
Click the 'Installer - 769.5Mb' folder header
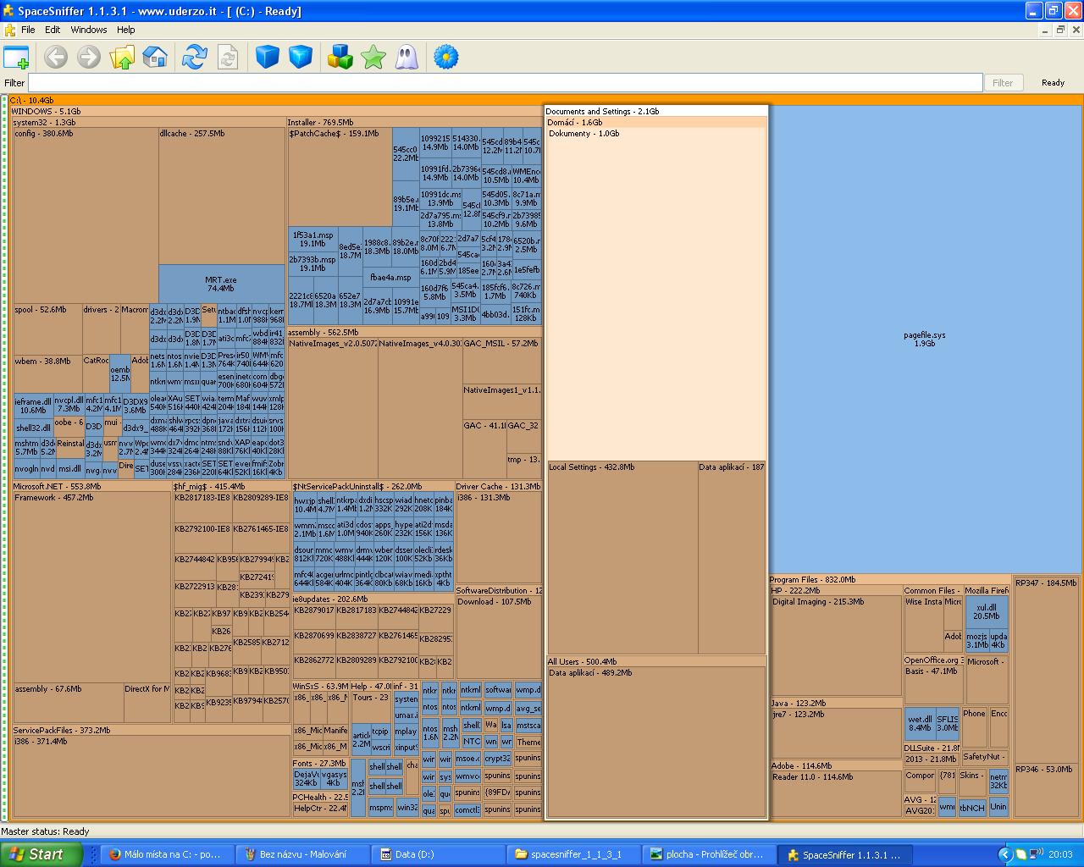(414, 123)
